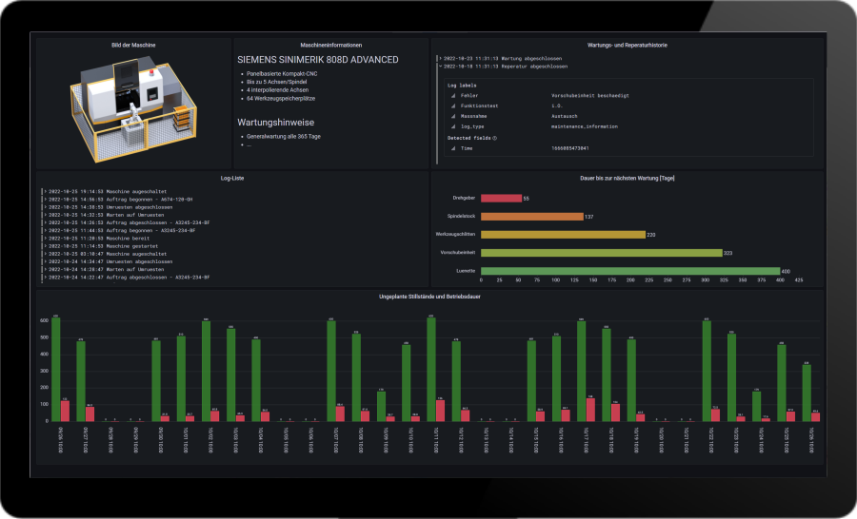Image resolution: width=857 pixels, height=519 pixels.
Task: Click the orange Spindelstock bar with value 137
Action: pyautogui.click(x=531, y=217)
